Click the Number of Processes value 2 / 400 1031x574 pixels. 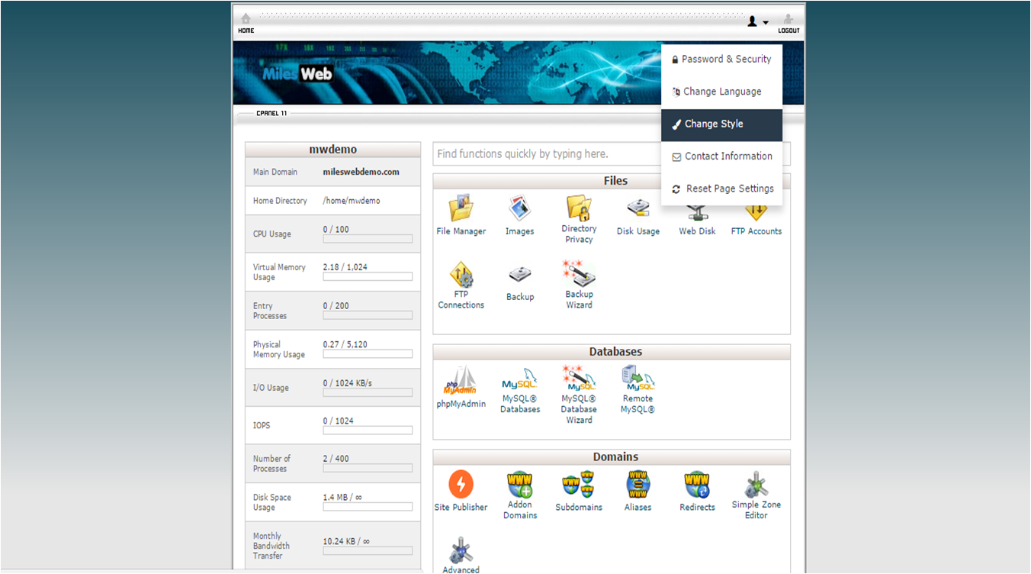(336, 459)
